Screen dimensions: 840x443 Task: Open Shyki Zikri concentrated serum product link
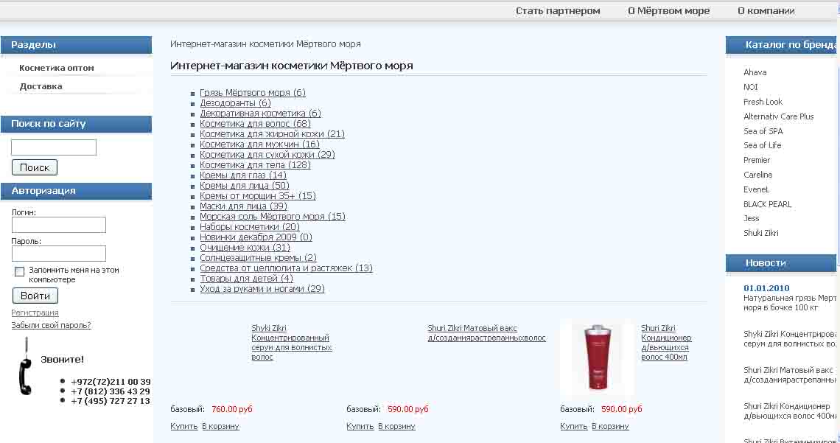pyautogui.click(x=292, y=343)
